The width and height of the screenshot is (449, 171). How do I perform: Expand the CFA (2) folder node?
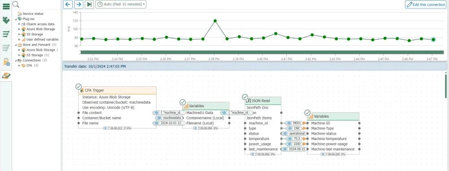[x=19, y=66]
